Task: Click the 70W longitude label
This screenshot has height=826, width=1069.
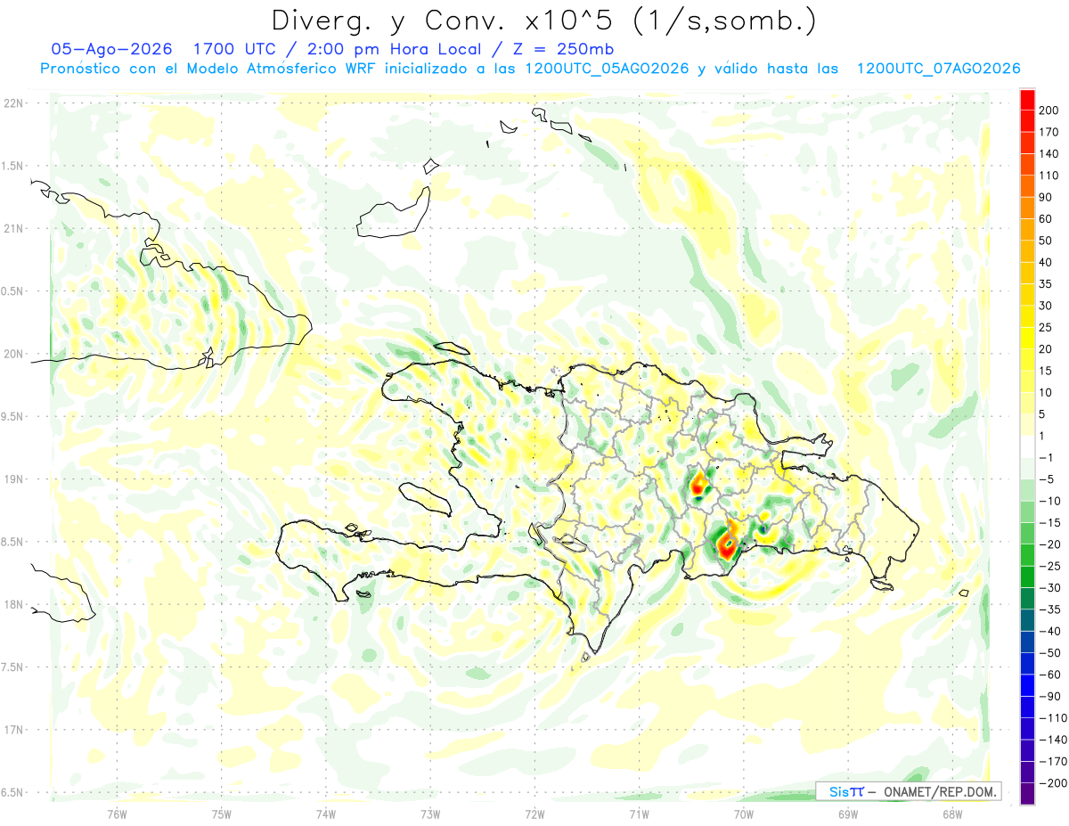Action: click(x=744, y=814)
